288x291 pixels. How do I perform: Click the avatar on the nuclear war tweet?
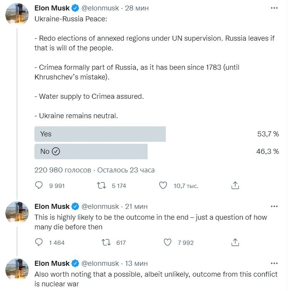[17, 270]
